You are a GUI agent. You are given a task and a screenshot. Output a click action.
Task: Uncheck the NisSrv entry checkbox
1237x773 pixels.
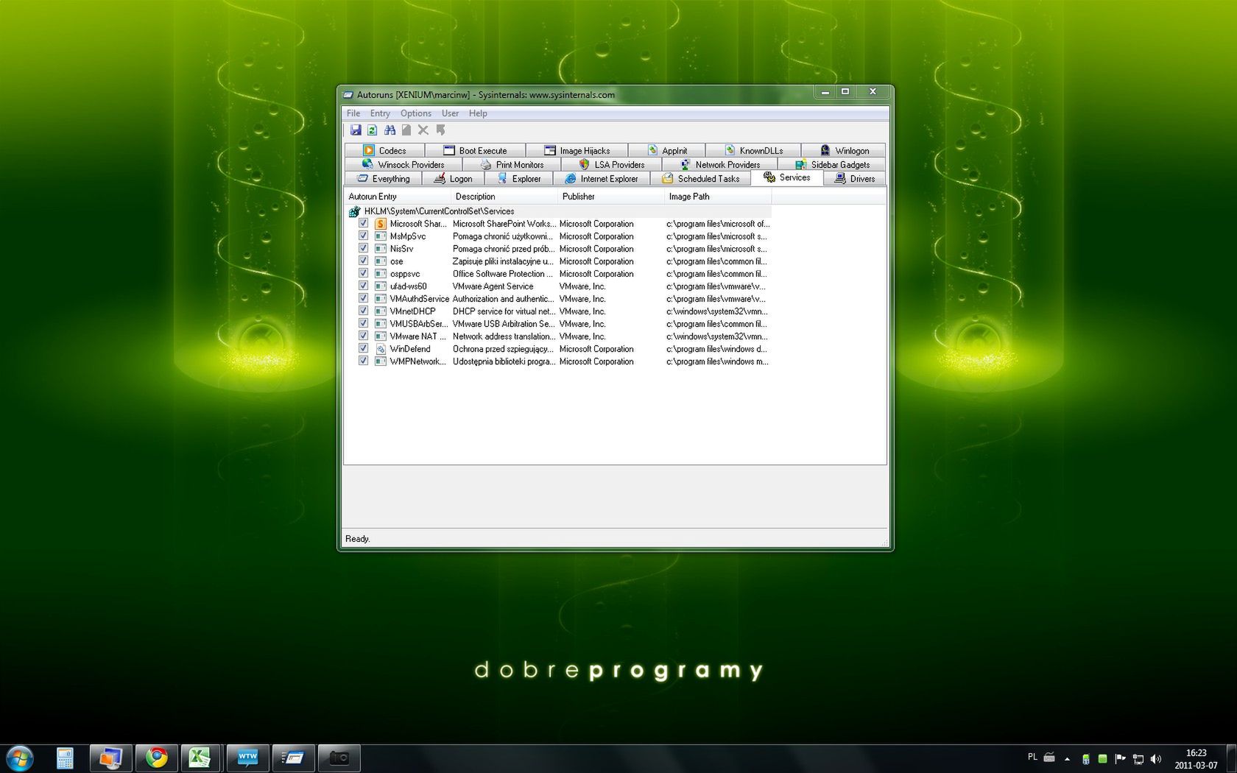(x=363, y=248)
